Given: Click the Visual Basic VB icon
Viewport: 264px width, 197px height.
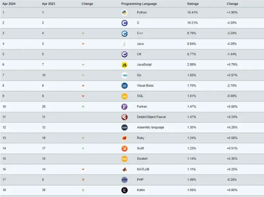Looking at the screenshot, I should [x=124, y=86].
